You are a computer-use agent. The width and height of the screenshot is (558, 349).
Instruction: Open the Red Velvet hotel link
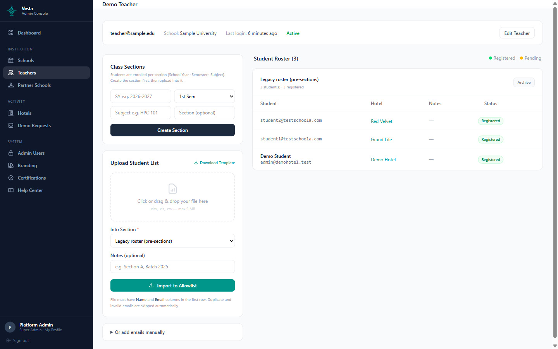(382, 121)
